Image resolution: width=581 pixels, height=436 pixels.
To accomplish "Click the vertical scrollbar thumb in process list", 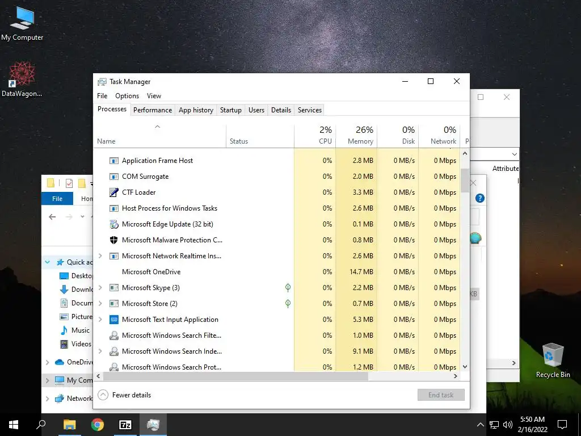I will pyautogui.click(x=465, y=181).
